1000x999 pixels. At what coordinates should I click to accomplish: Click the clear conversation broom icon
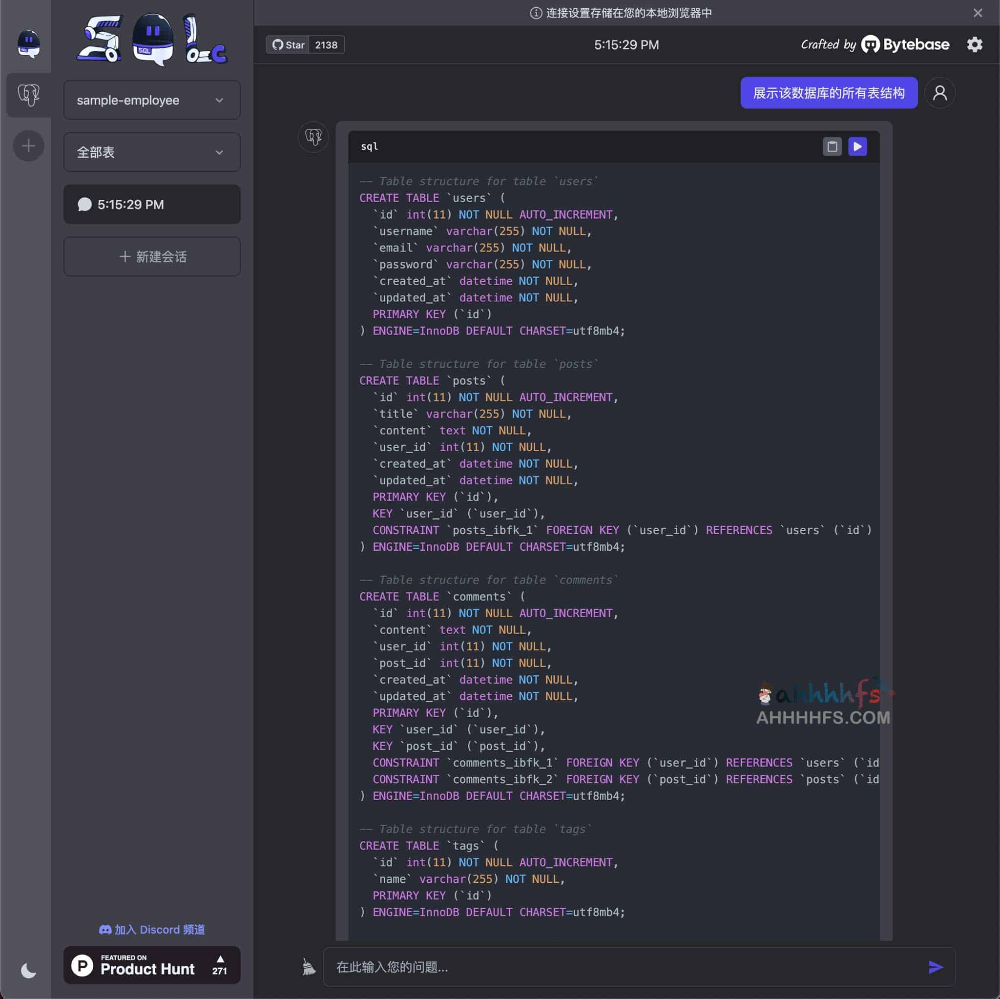point(309,966)
